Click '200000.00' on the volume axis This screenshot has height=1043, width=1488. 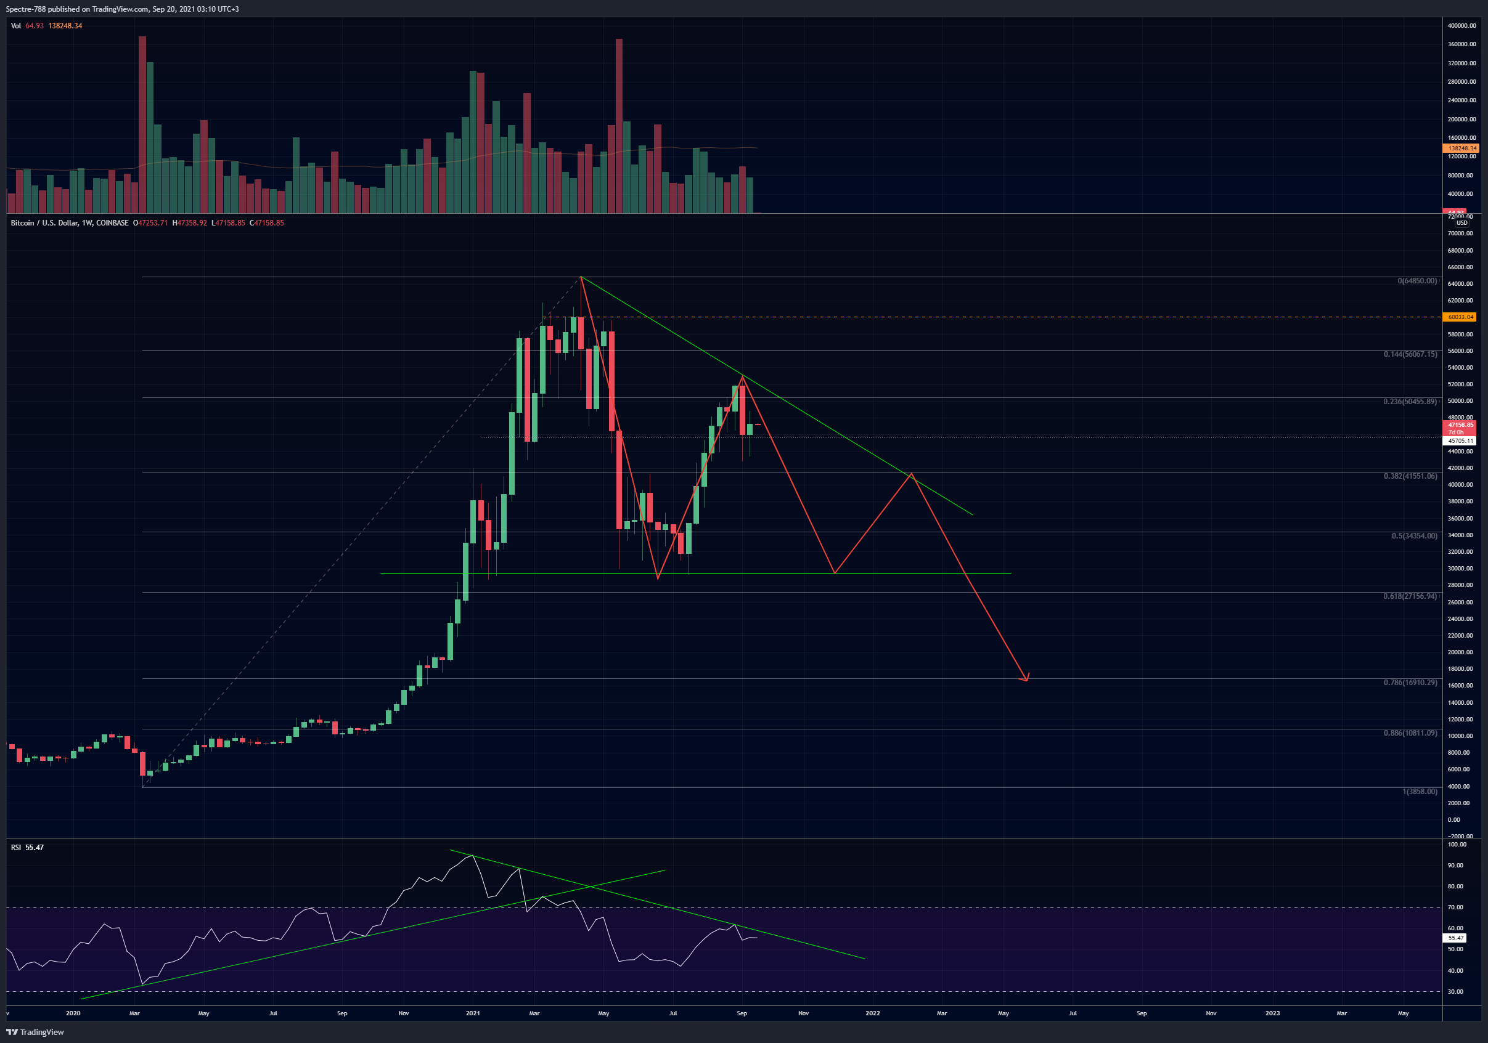coord(1461,119)
